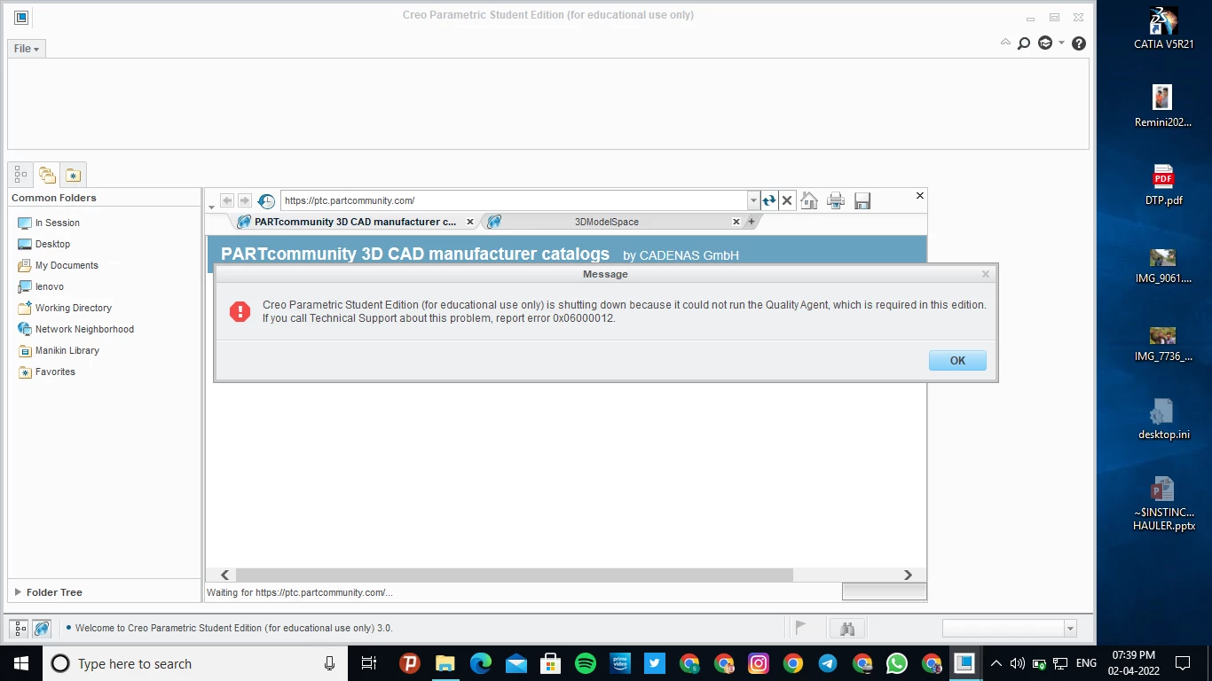
Task: Open WhatsApp from the taskbar
Action: [897, 663]
